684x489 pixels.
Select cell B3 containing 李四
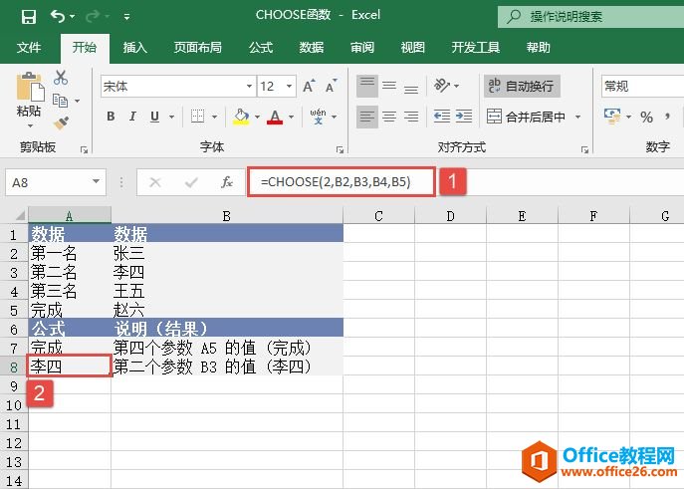[227, 272]
